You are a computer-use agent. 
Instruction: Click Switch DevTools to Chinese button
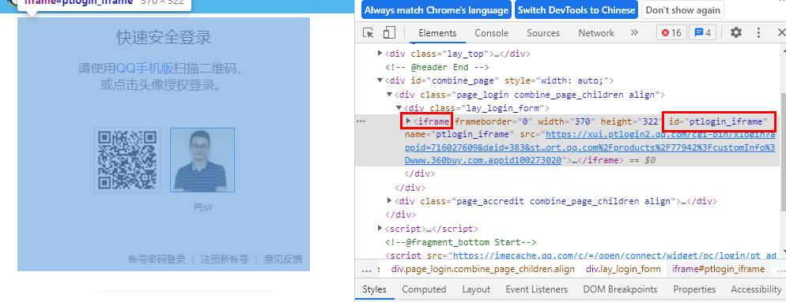pyautogui.click(x=576, y=10)
